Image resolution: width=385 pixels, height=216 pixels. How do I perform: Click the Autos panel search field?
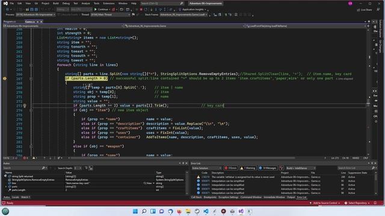pyautogui.click(x=22, y=168)
